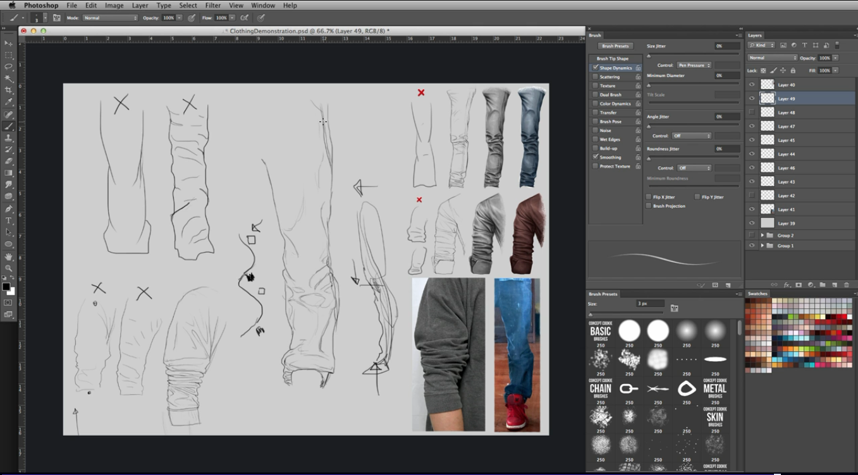The width and height of the screenshot is (858, 475).
Task: Select the Eyedropper tool
Action: click(9, 102)
